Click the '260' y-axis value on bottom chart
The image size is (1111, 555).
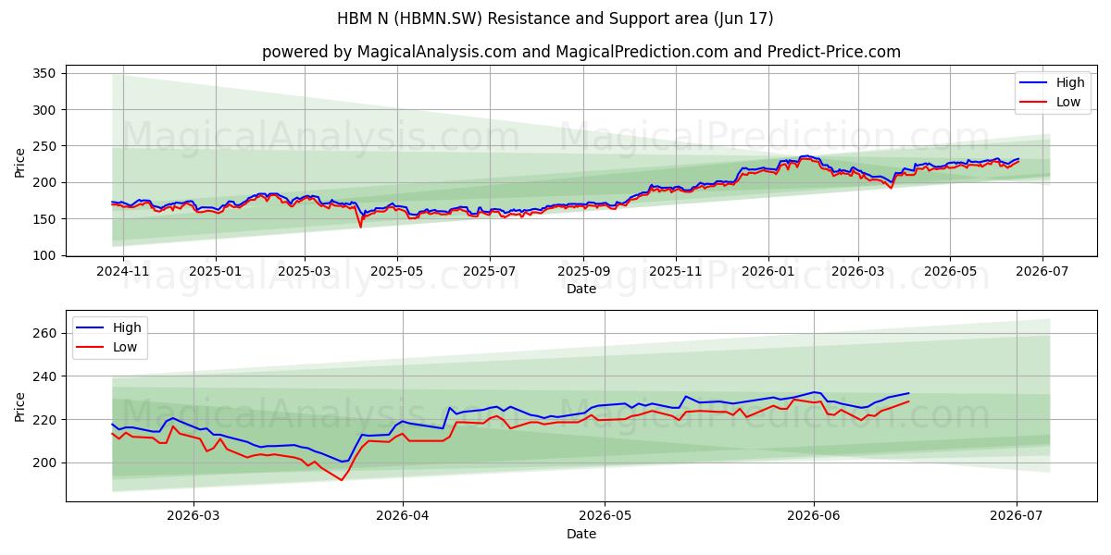click(x=45, y=333)
